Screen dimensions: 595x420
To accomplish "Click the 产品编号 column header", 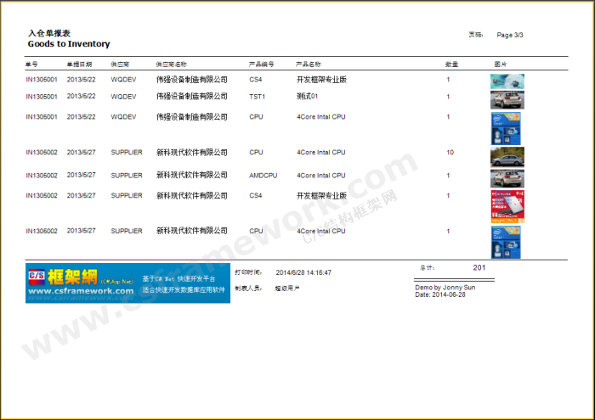I will (x=261, y=64).
